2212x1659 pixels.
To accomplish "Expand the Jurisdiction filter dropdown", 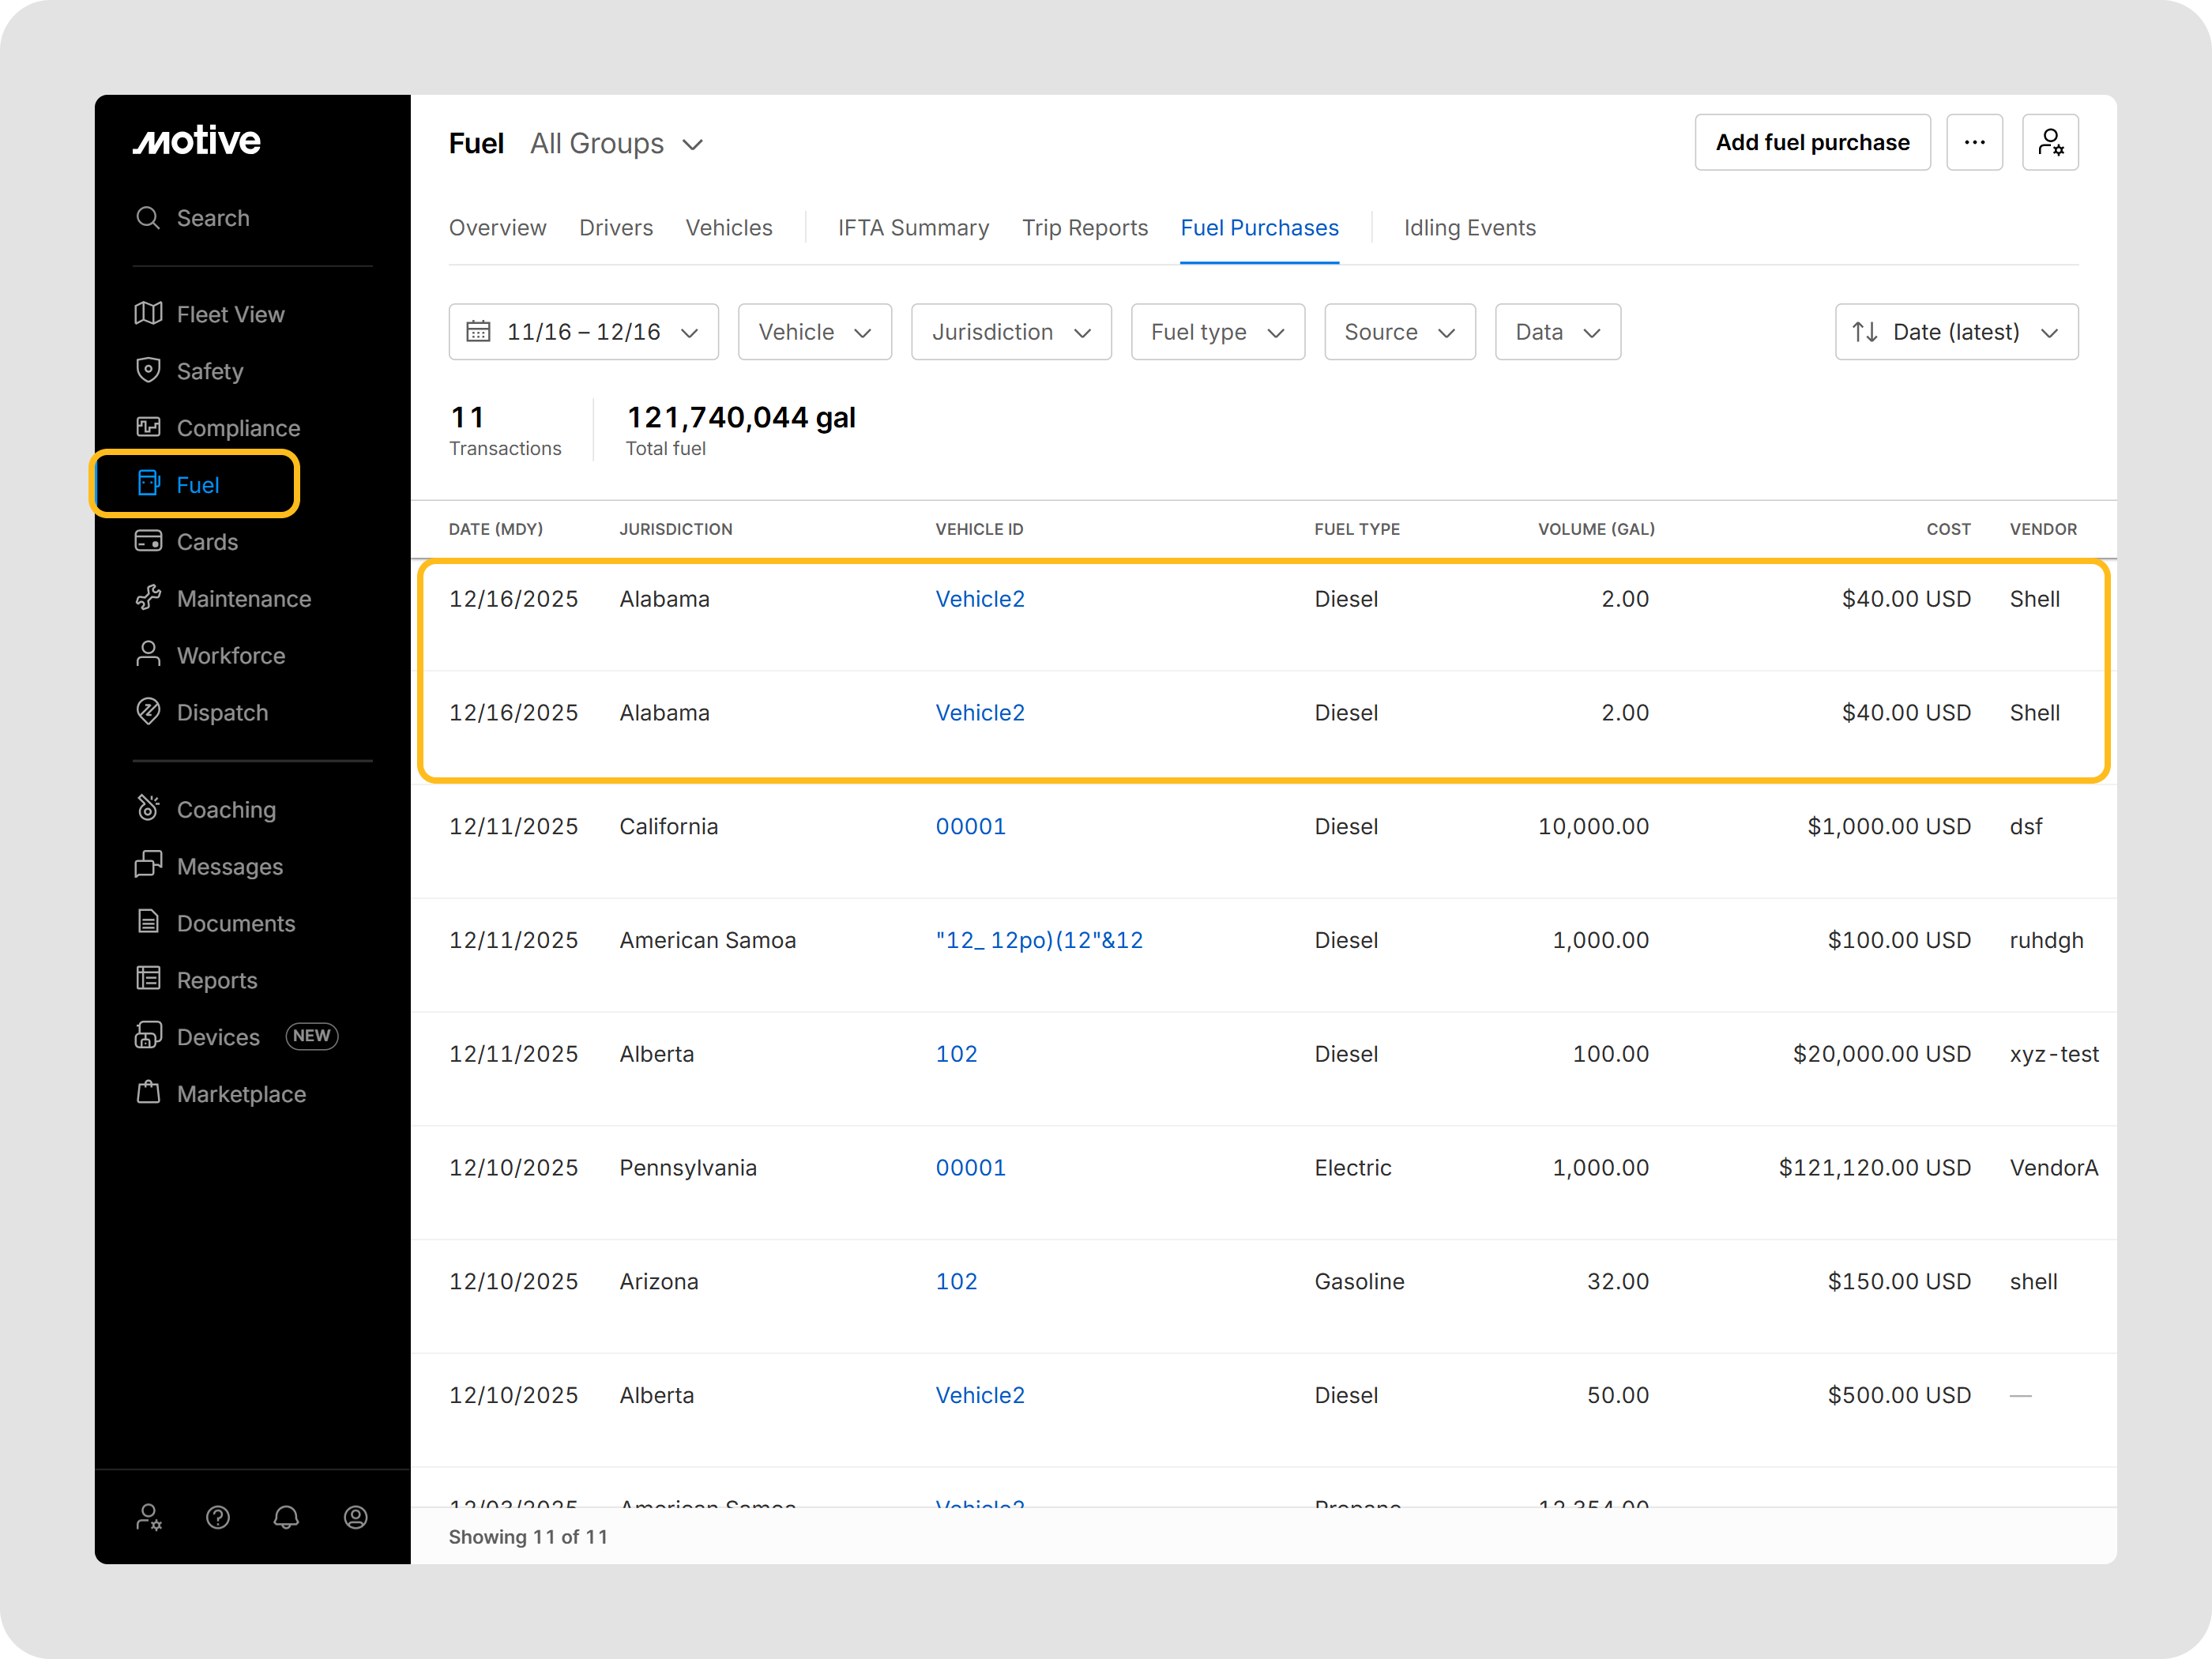I will pos(1010,332).
